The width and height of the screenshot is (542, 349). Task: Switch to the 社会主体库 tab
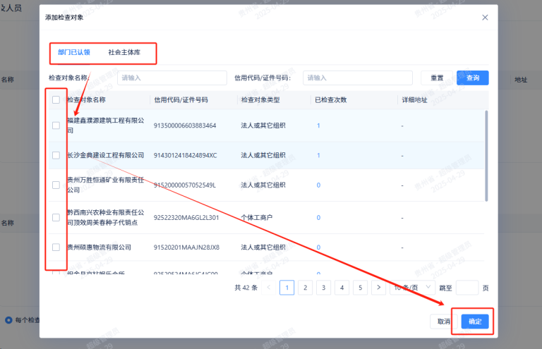point(124,52)
